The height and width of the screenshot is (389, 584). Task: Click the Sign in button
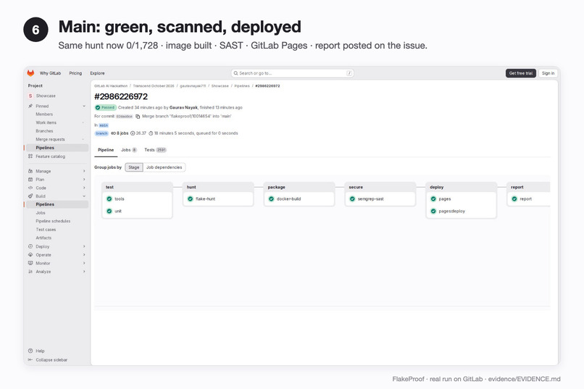click(548, 73)
